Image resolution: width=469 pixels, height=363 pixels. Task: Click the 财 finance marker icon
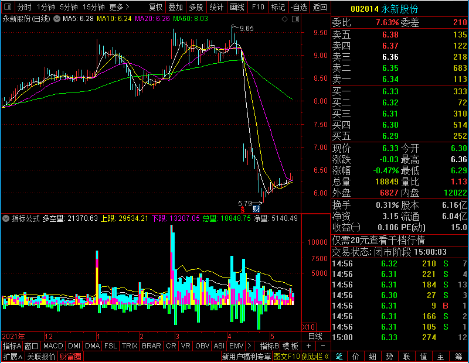point(256,209)
